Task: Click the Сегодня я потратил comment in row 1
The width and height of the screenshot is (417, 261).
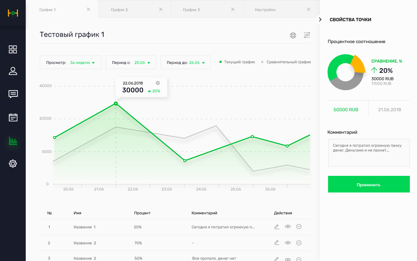Action: coord(223,227)
